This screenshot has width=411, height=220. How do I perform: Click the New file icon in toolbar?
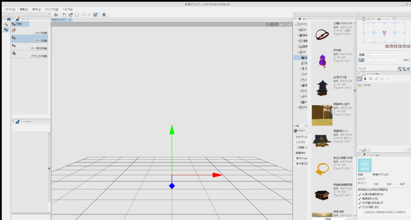click(x=65, y=15)
